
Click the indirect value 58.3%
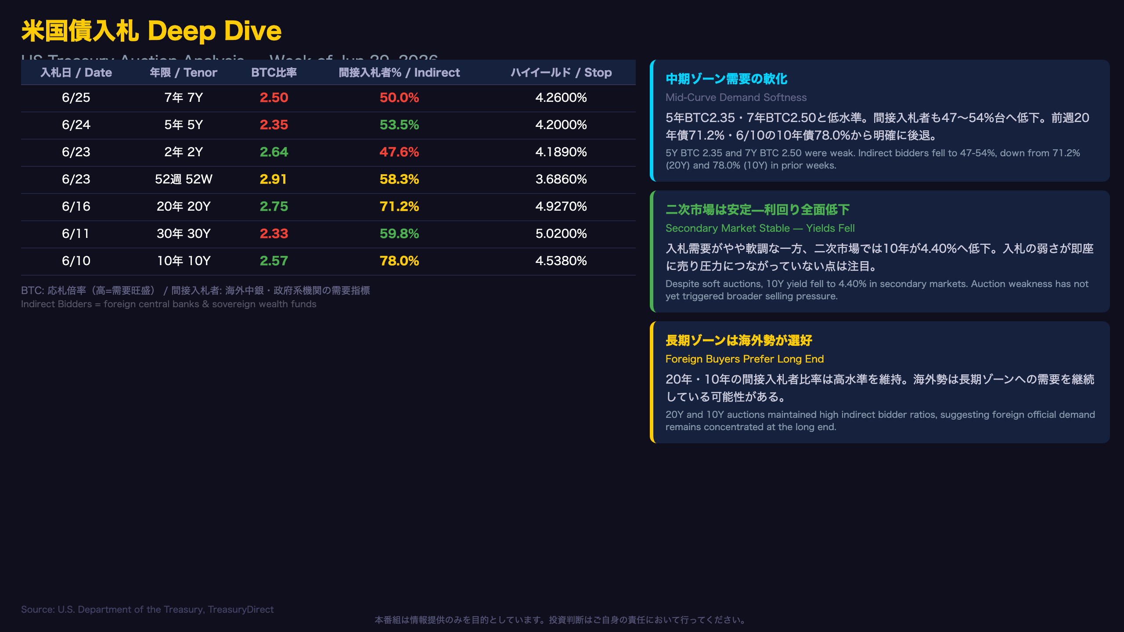pyautogui.click(x=399, y=179)
